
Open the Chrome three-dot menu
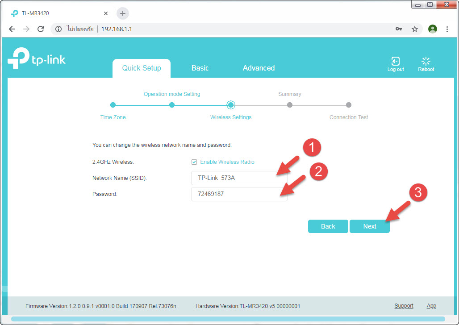click(x=447, y=29)
